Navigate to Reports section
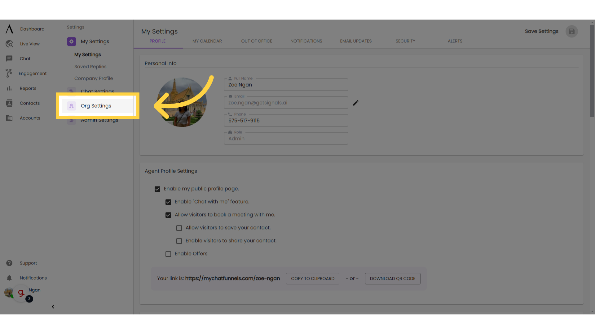The height and width of the screenshot is (334, 595). [28, 88]
